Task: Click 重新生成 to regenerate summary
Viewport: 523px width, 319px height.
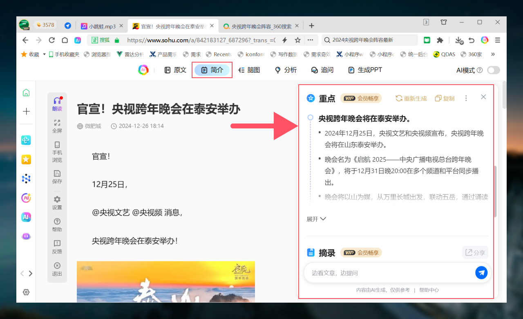Action: [x=411, y=98]
